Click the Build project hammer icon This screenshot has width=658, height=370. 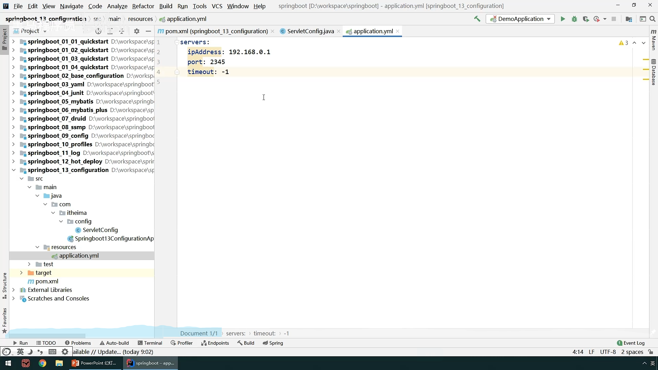(477, 19)
